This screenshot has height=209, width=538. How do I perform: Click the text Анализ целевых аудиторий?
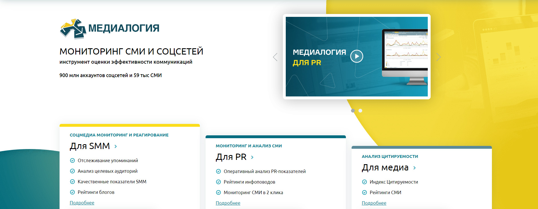tap(108, 171)
